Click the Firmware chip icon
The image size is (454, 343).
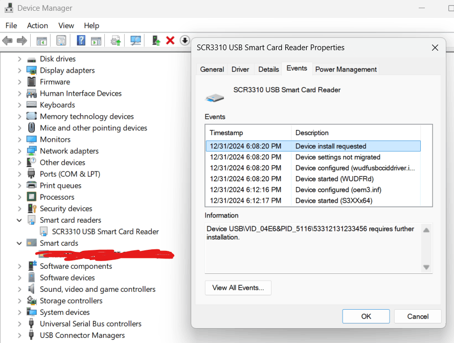coord(32,82)
